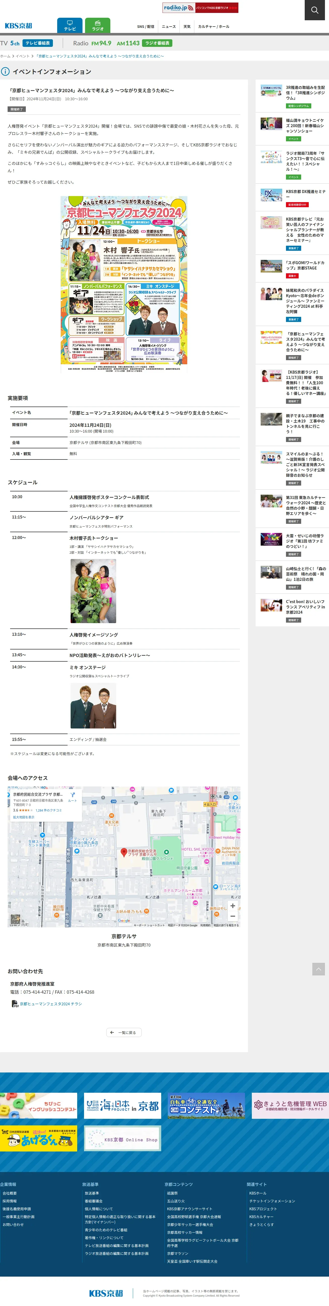Open footer 祇園祭 link
Image resolution: width=329 pixels, height=1306 pixels.
pyautogui.click(x=172, y=1194)
